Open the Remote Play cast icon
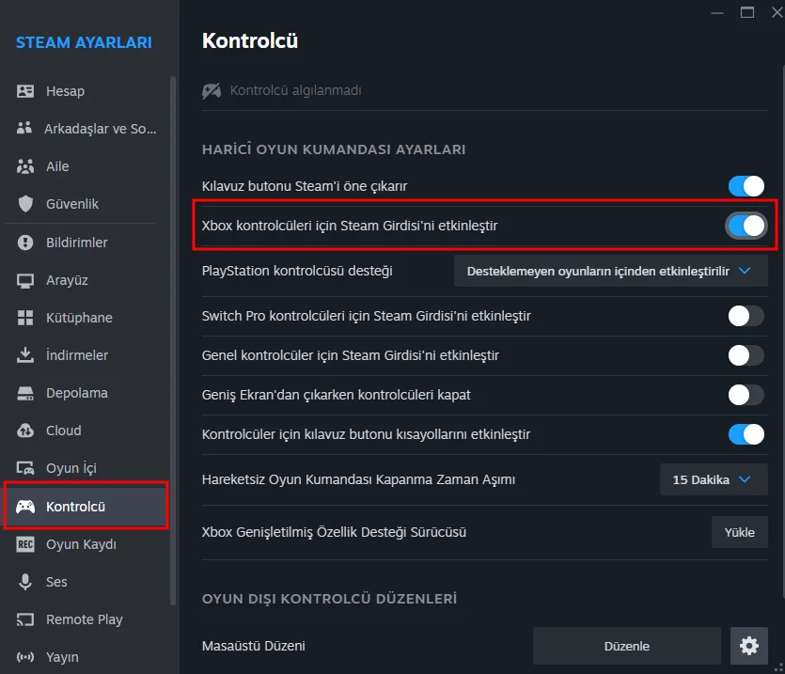 [25, 619]
